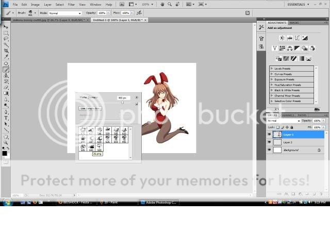Select the Horizontal Type tool
Screen dimensions: 330x250
point(6,118)
